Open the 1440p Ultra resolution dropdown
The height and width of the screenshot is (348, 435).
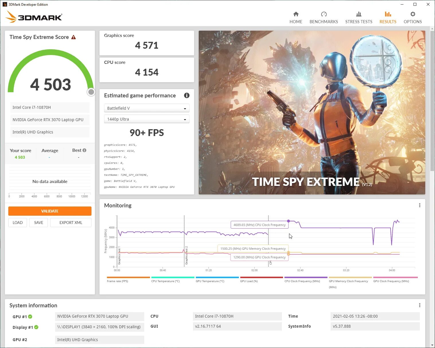147,119
